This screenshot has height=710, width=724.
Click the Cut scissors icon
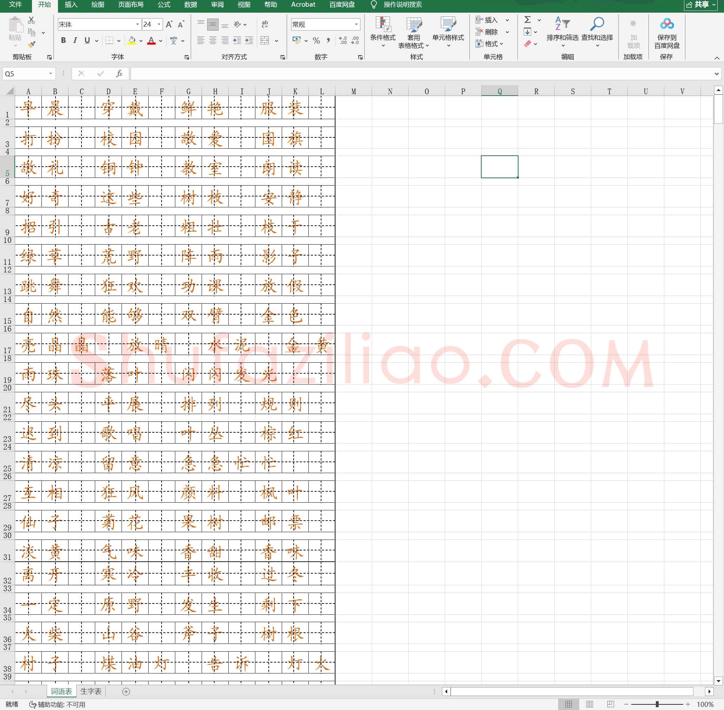click(x=31, y=20)
